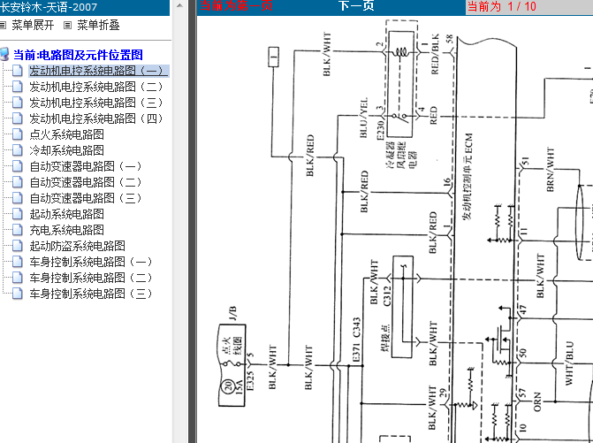
Task: Click the 长安铃木-天语-2007 title
Action: pos(49,7)
